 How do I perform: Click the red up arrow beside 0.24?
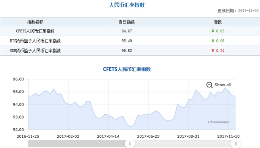213,50
